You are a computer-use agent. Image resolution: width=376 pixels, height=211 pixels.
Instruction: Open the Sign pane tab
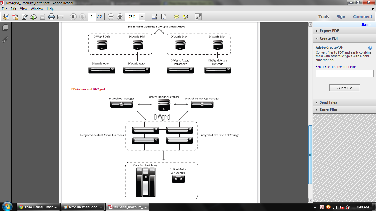pos(341,17)
